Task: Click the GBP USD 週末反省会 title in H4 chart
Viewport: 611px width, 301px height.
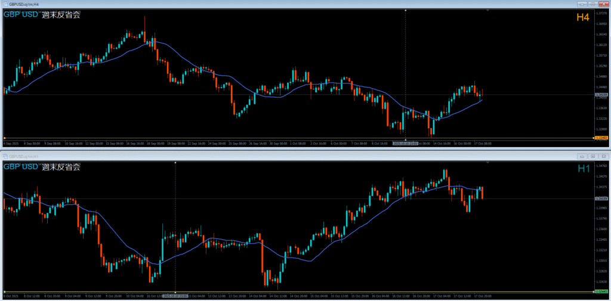Action: click(x=42, y=15)
